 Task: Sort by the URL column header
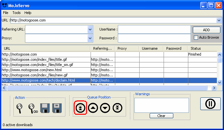tap(46, 48)
